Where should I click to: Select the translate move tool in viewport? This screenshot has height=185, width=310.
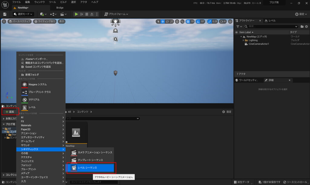(163, 21)
